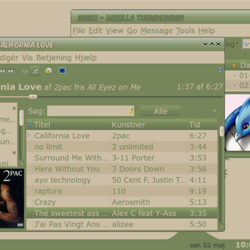
Task: Open toolbar overflow arrow in Rhythmbox
Action: [x=219, y=70]
